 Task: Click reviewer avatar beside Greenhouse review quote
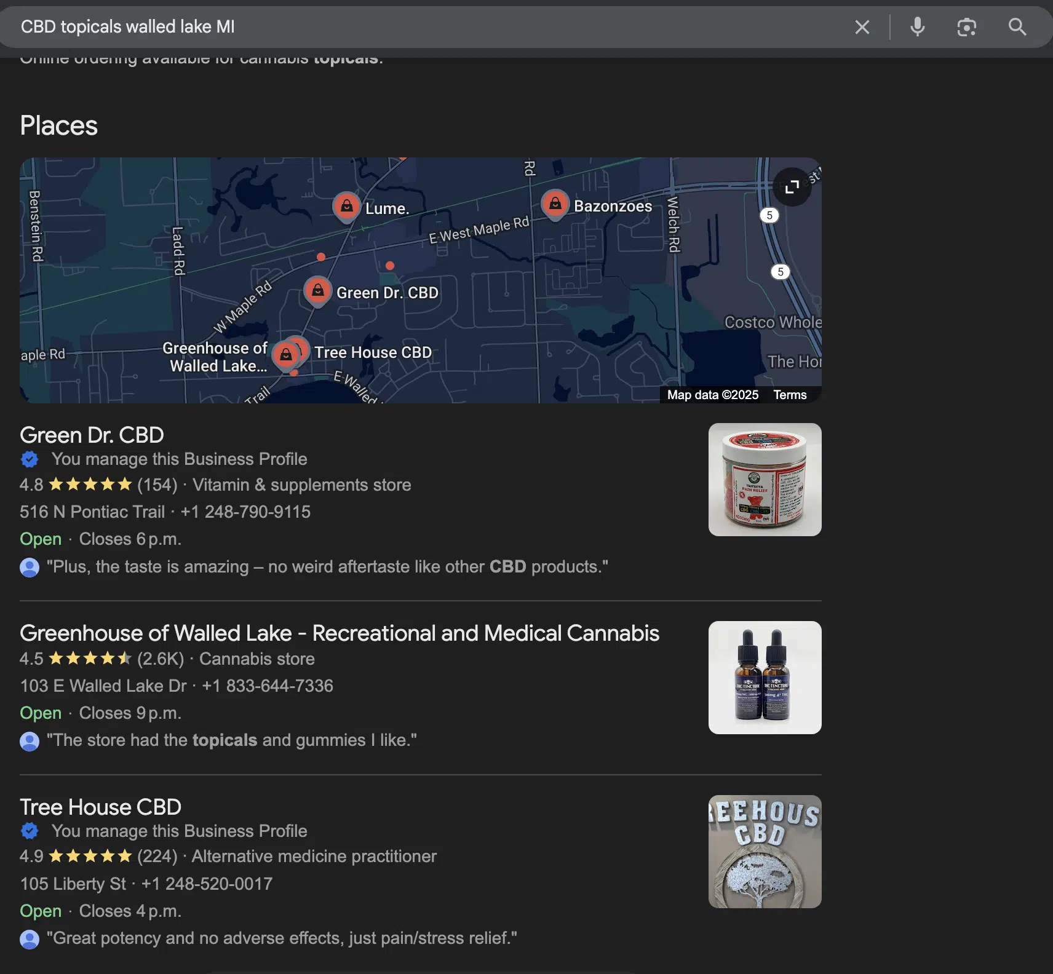(30, 741)
